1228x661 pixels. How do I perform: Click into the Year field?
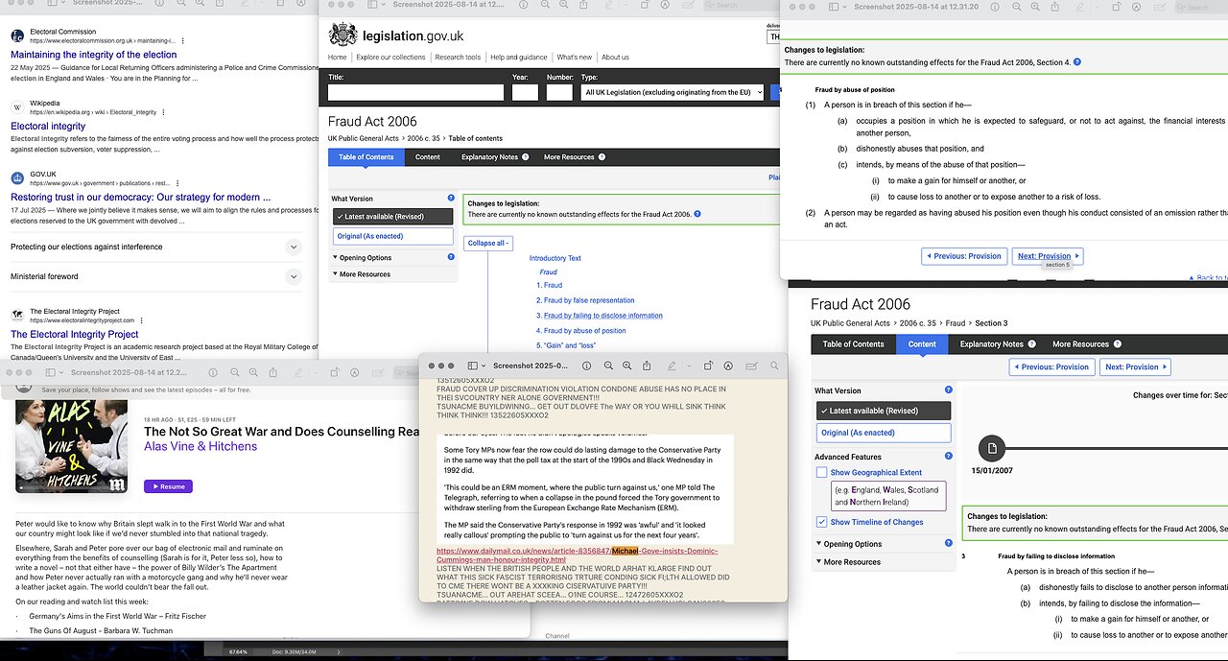[525, 92]
